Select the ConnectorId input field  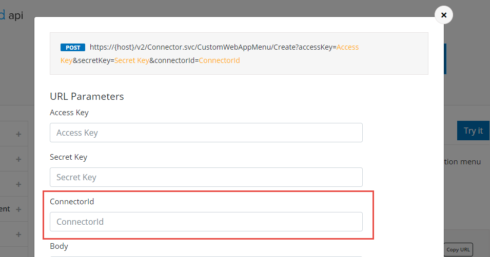[x=206, y=222]
